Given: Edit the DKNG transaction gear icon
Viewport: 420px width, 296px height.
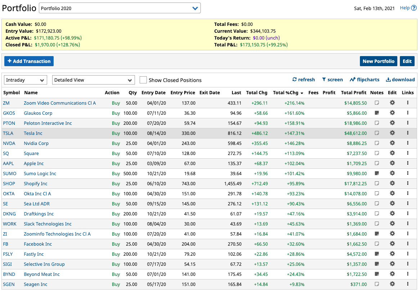Looking at the screenshot, I should coord(392,214).
